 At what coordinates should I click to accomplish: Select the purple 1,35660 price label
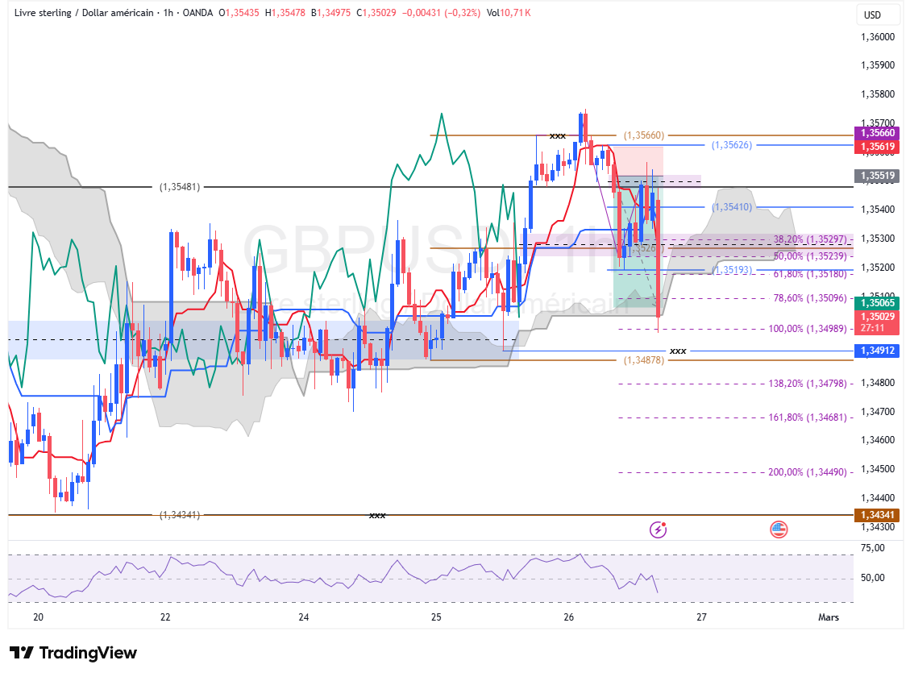tap(877, 133)
